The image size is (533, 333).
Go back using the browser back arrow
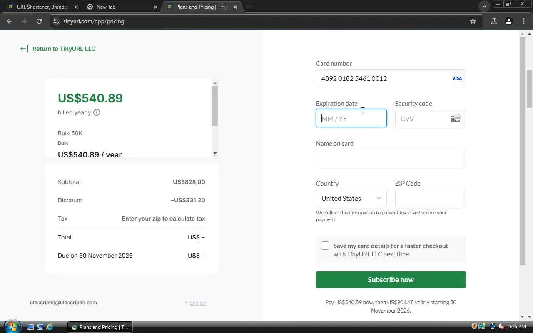tap(9, 21)
